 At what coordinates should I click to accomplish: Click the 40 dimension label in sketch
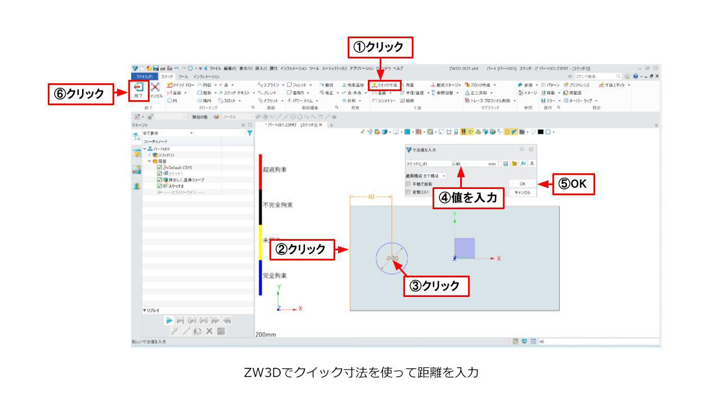pyautogui.click(x=371, y=197)
